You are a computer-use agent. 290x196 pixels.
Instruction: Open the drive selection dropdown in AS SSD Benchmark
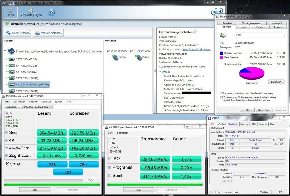[x=28, y=107]
